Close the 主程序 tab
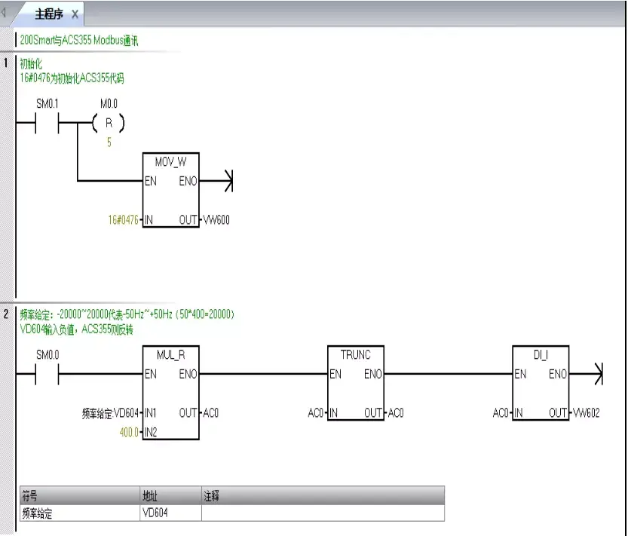The height and width of the screenshot is (536, 628). (x=73, y=12)
